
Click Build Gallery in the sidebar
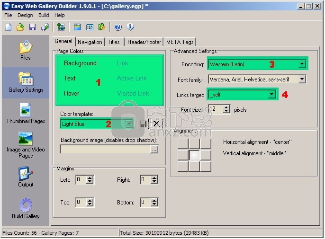point(26,209)
